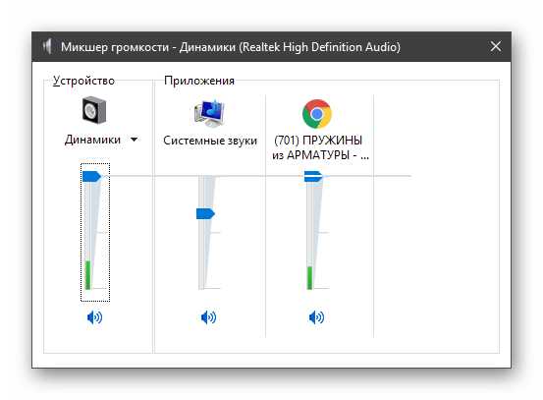
Task: Close the Микшер громкости window
Action: (496, 46)
